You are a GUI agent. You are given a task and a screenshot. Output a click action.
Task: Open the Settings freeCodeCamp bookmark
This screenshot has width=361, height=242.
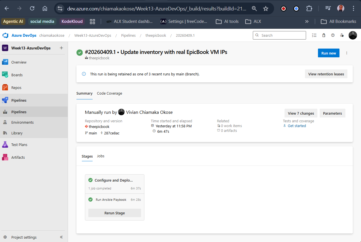[x=184, y=21]
